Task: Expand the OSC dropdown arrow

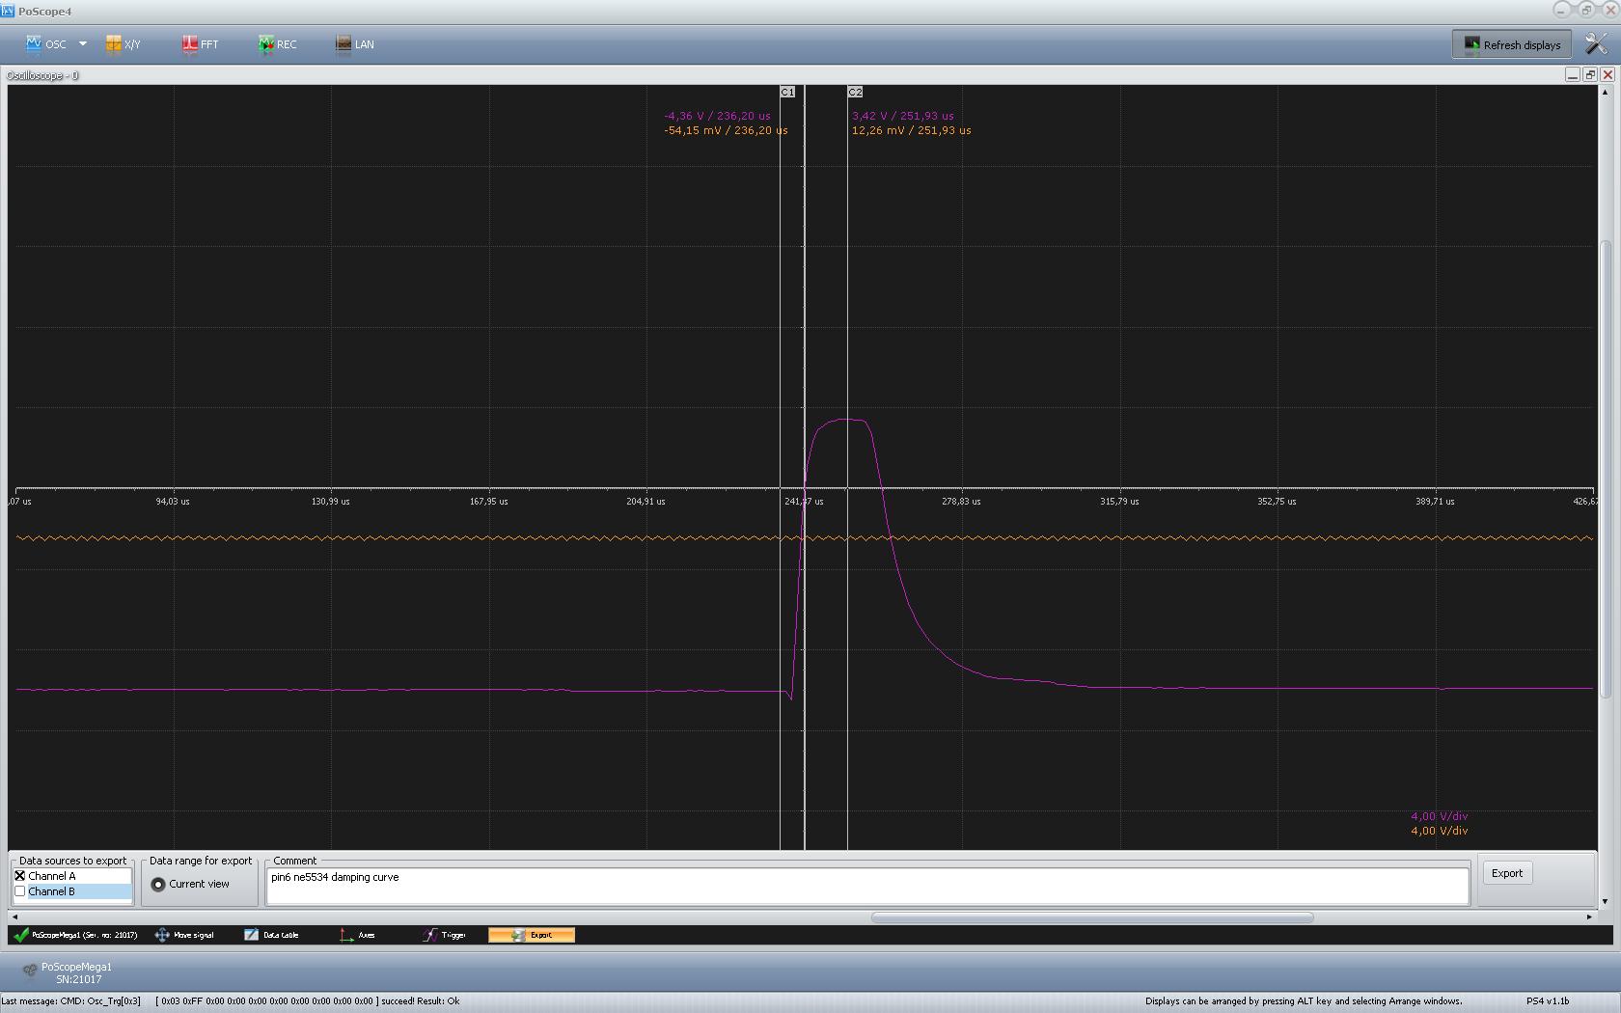Action: [83, 44]
